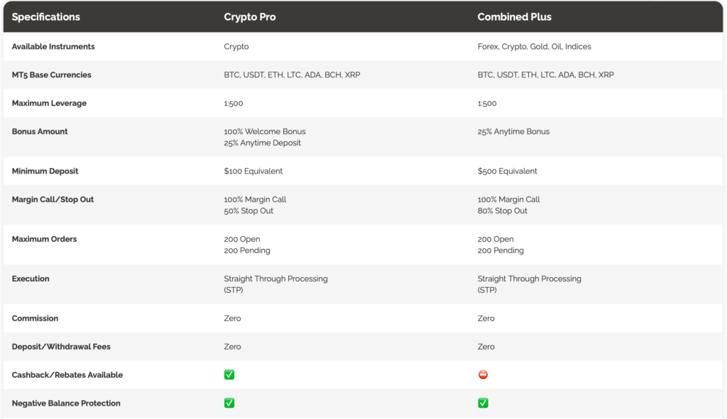Select the Crypto Pro column header
The image size is (727, 419).
pos(249,17)
